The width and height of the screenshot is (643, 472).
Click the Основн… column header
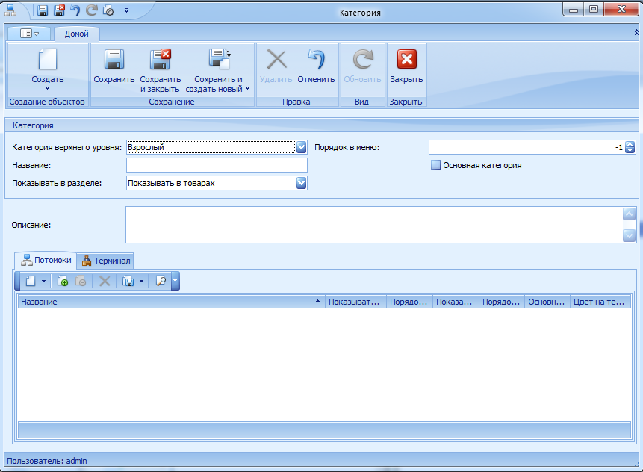(547, 302)
